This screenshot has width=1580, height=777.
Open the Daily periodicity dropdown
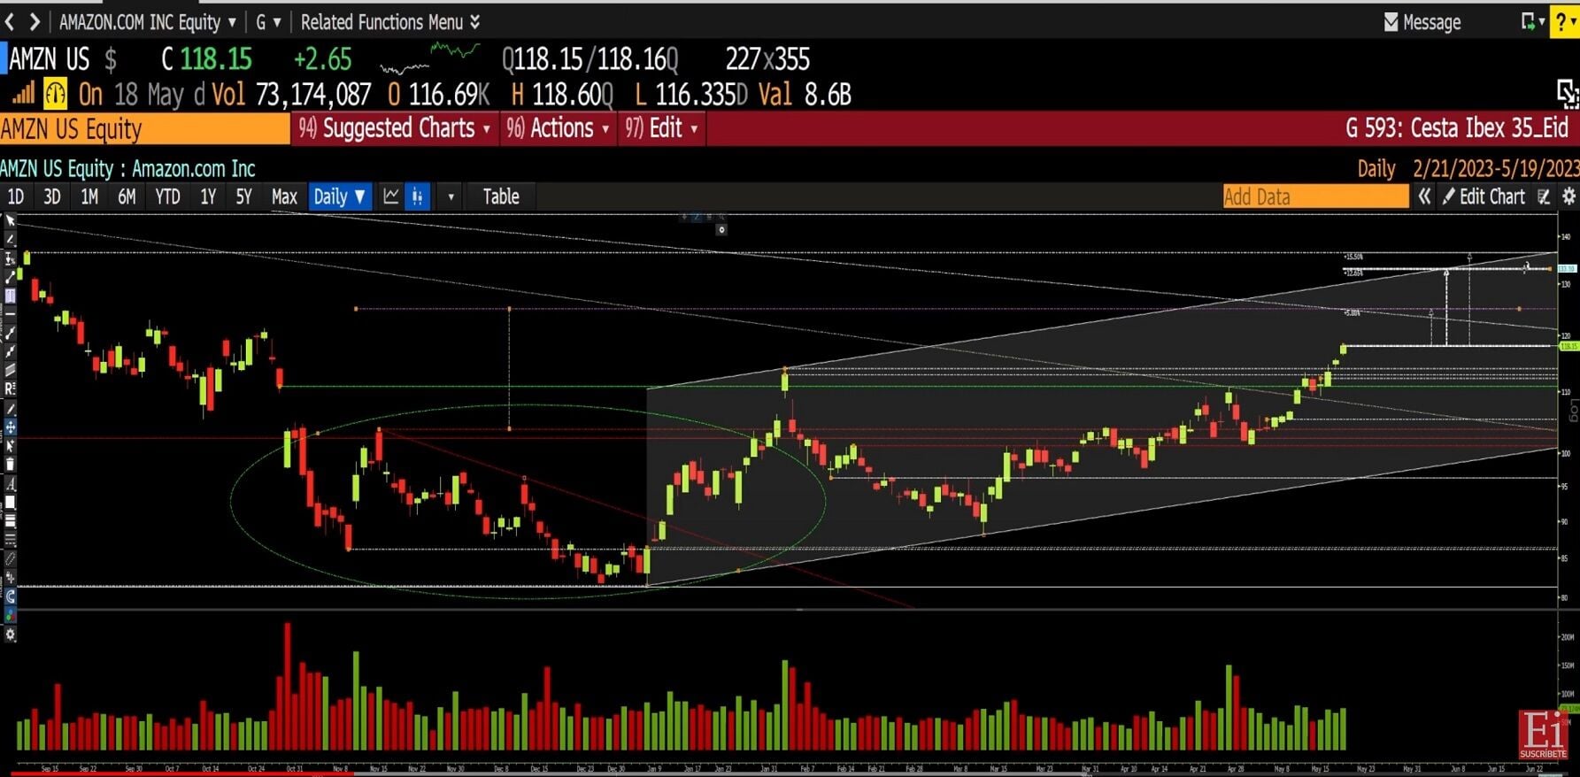tap(340, 196)
